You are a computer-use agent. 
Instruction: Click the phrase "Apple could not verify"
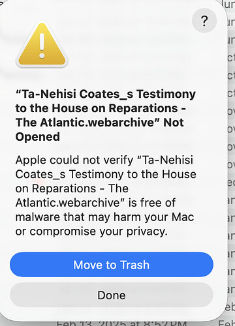coord(74,160)
